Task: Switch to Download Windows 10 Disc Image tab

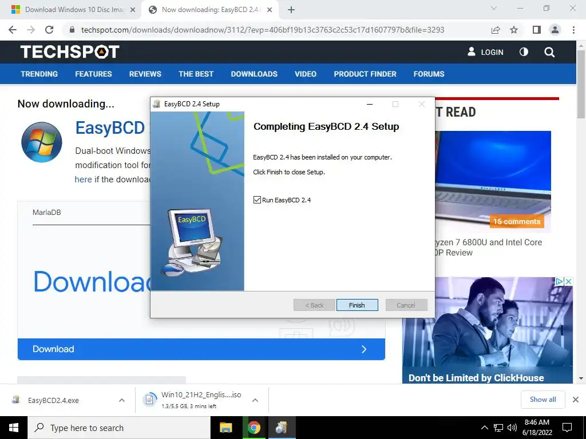Action: point(74,10)
